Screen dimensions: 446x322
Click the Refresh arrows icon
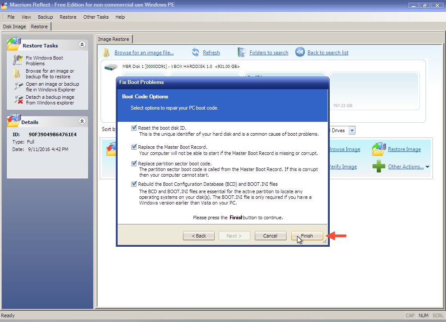click(196, 52)
